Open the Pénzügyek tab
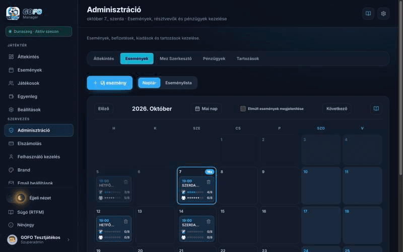The width and height of the screenshot is (403, 252). click(x=214, y=58)
